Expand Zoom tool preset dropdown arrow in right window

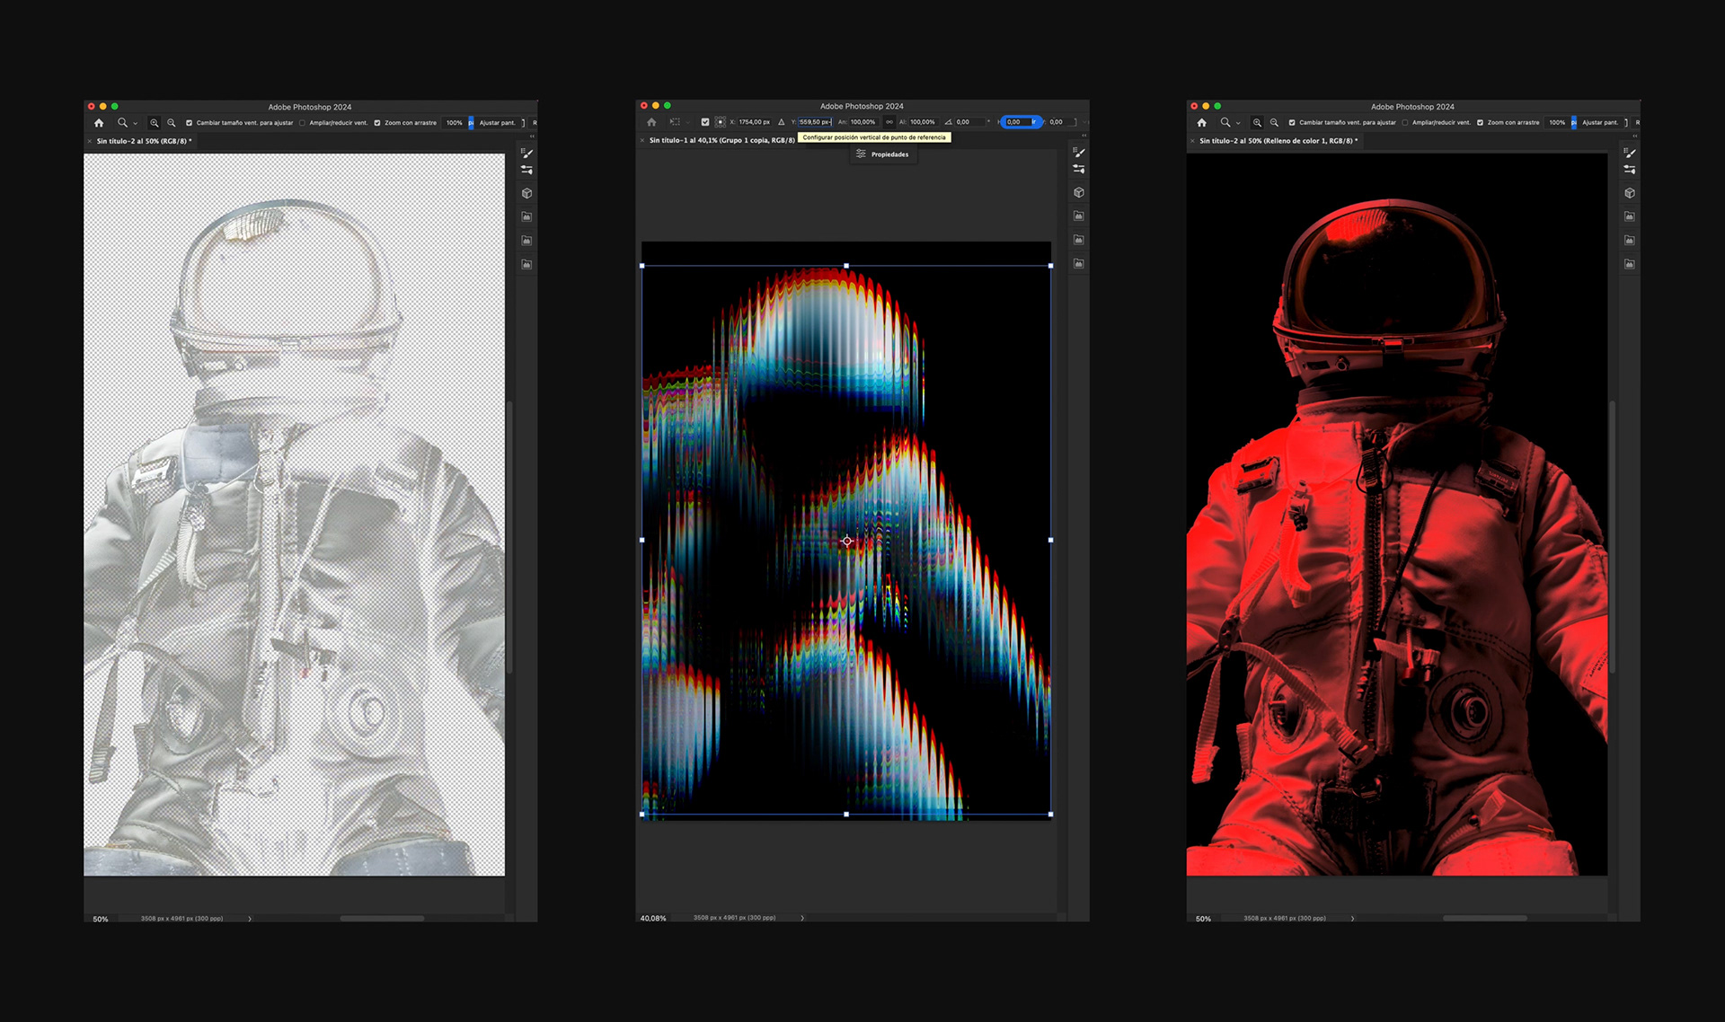click(1238, 123)
